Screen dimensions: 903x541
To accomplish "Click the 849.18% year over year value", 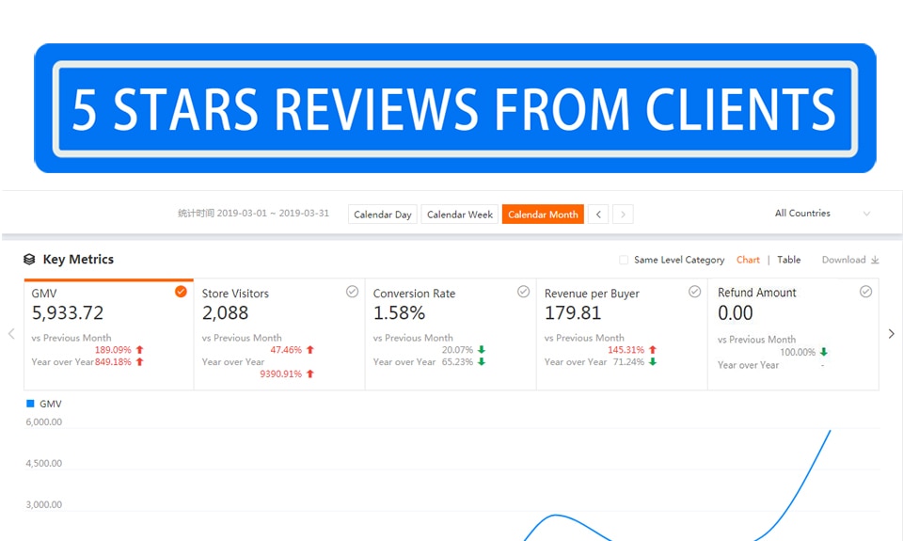I will pyautogui.click(x=113, y=362).
